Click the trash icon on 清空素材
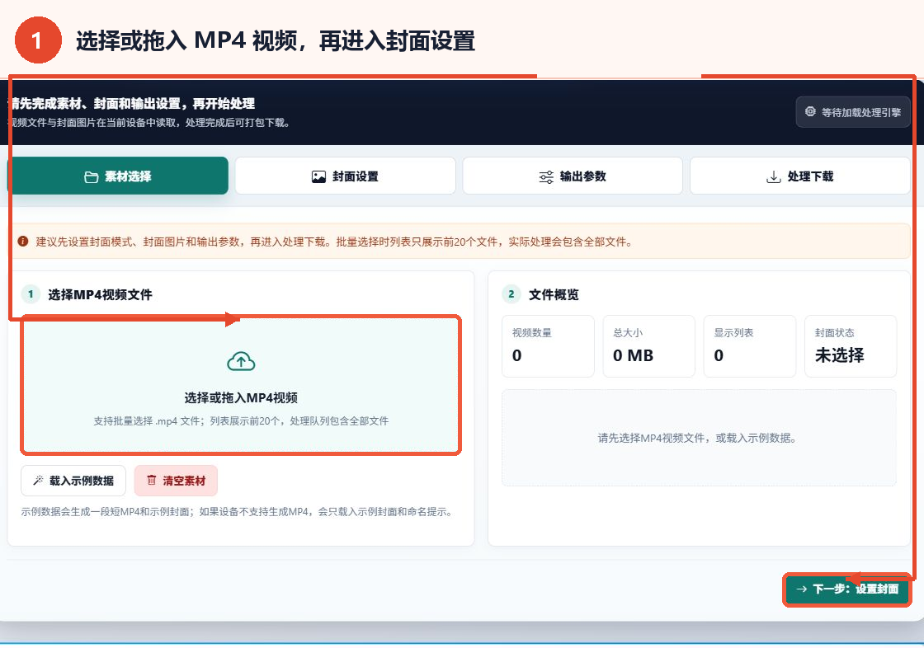The height and width of the screenshot is (648, 924). pyautogui.click(x=152, y=480)
